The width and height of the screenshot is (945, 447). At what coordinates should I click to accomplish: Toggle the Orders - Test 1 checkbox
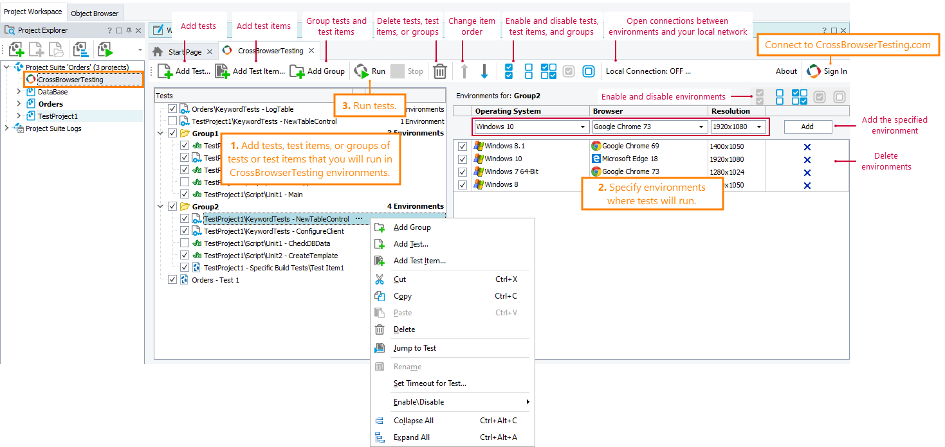(x=172, y=280)
